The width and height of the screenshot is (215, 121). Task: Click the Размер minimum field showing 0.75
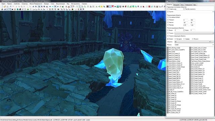coord(186,25)
